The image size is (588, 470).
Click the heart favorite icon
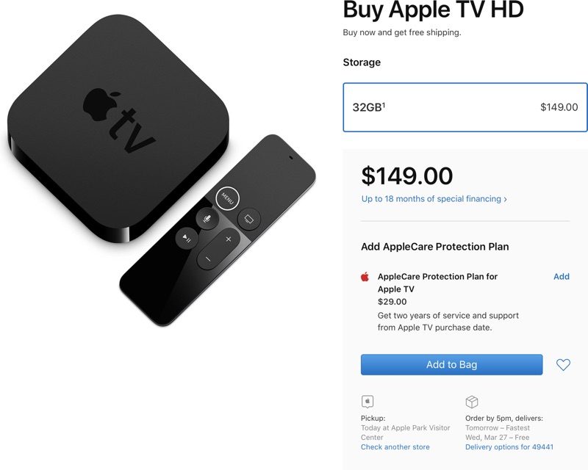pos(563,365)
